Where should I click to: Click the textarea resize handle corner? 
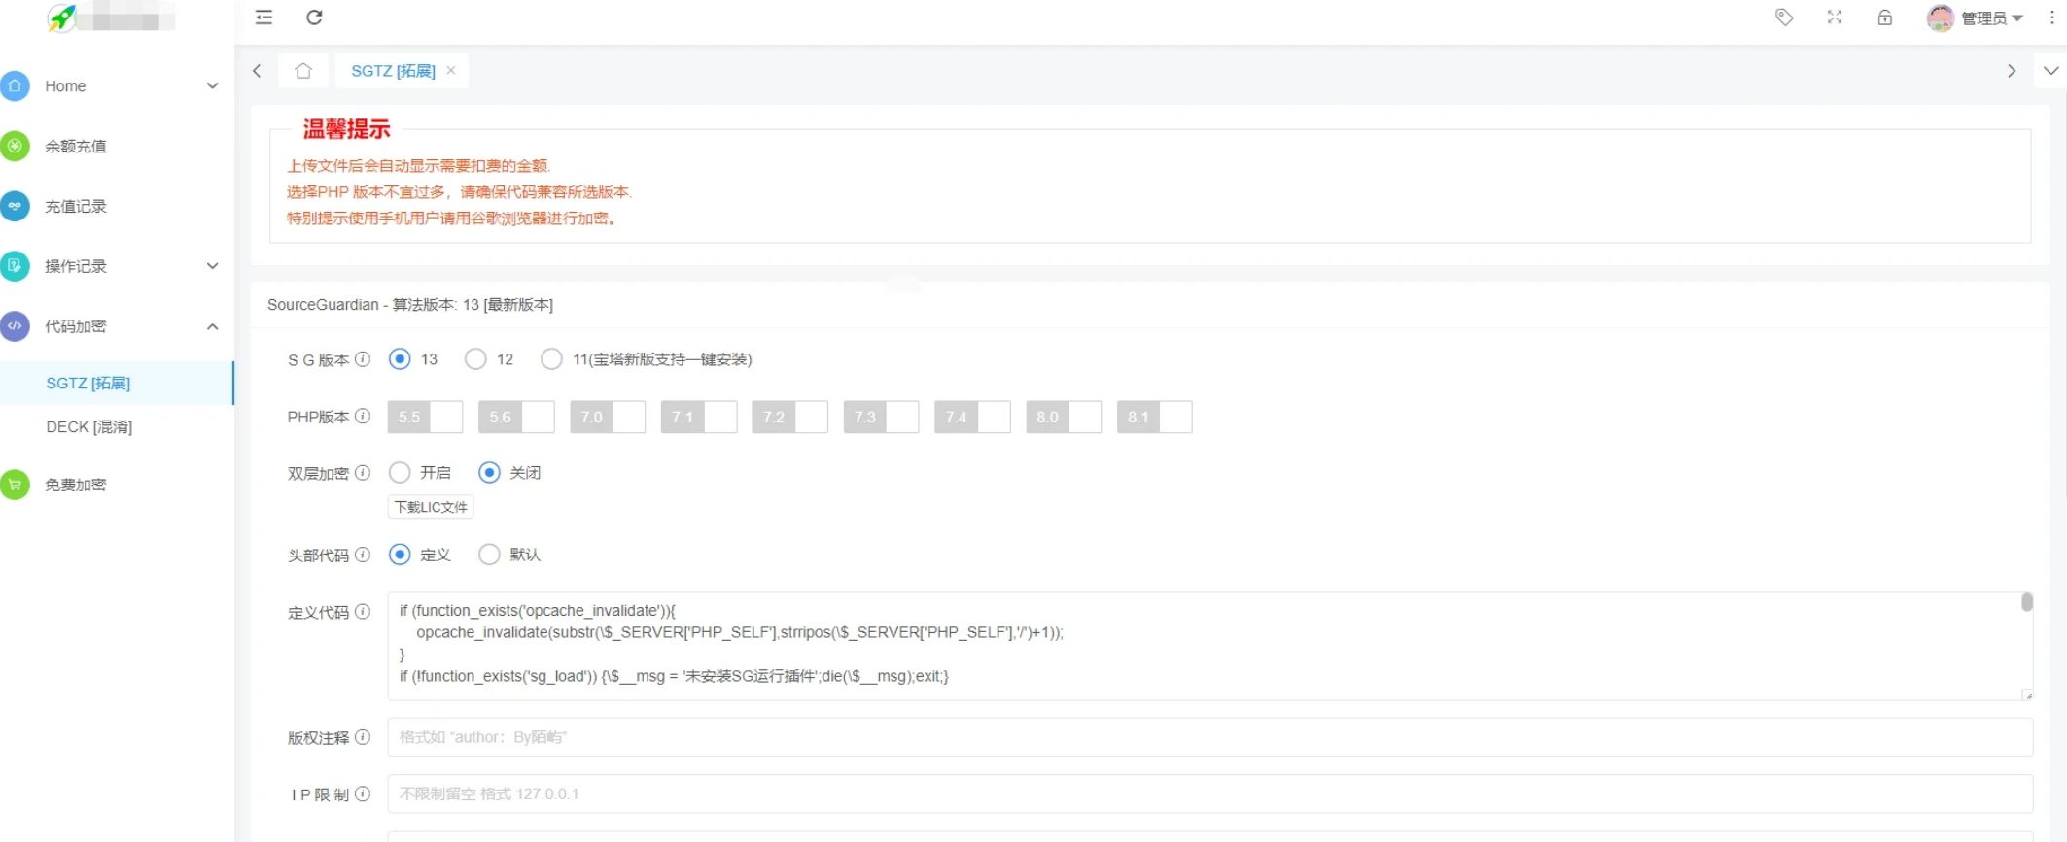2027,694
